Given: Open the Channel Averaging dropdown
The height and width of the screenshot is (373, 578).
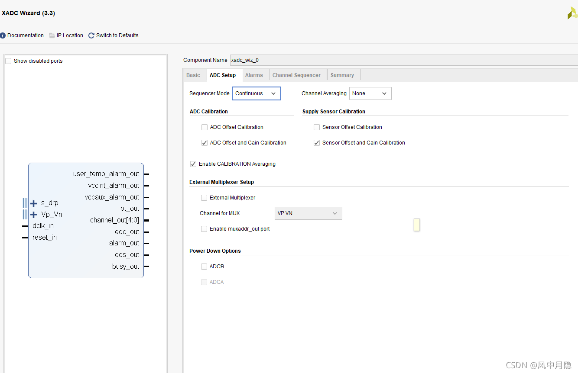Looking at the screenshot, I should pos(370,93).
